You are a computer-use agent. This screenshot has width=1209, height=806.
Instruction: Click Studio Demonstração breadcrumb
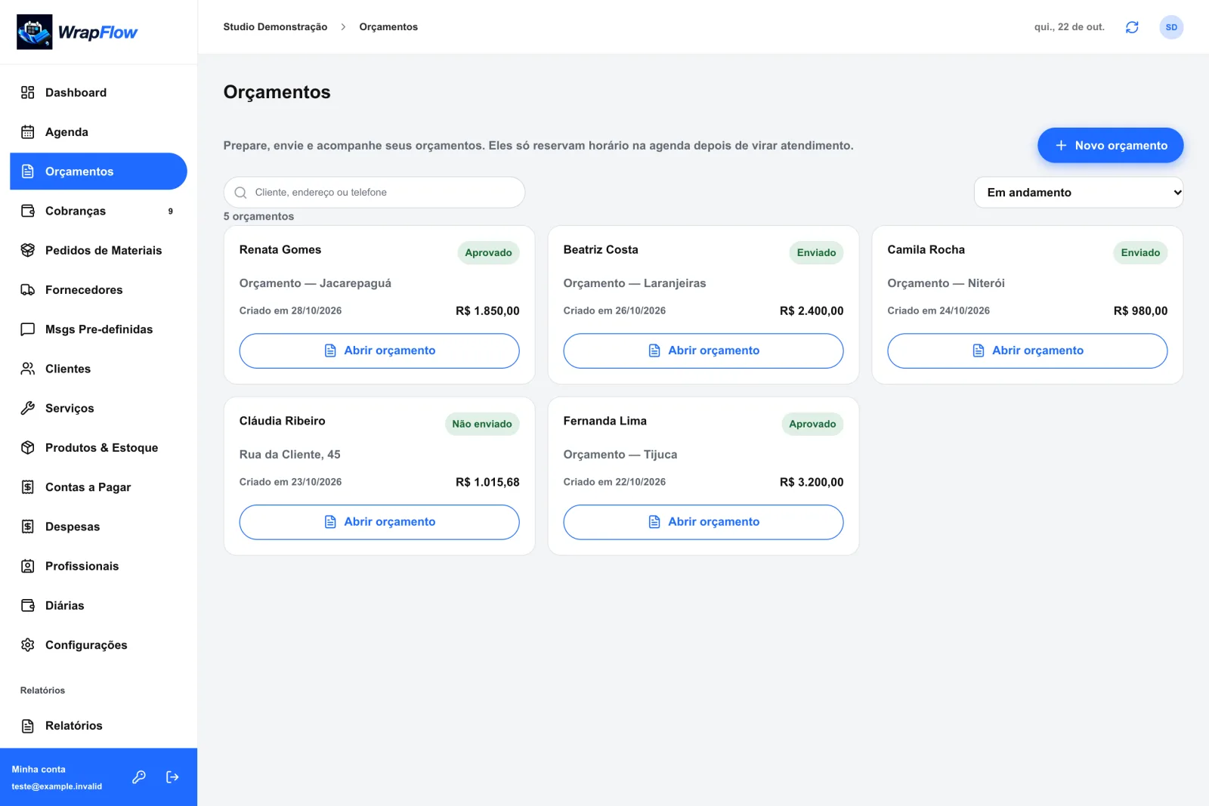(x=275, y=26)
